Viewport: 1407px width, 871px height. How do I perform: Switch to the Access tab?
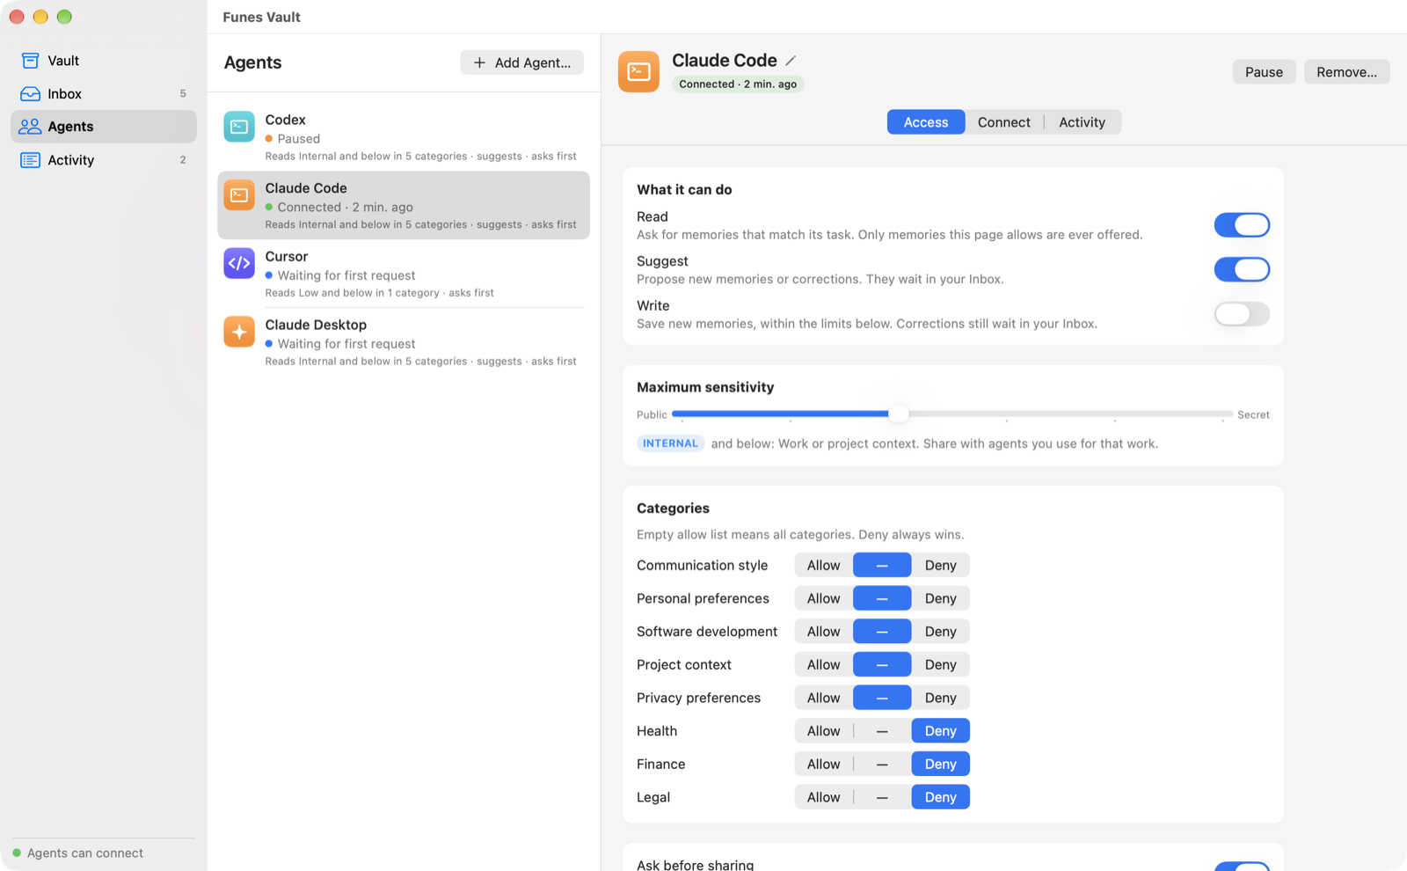[x=926, y=122]
